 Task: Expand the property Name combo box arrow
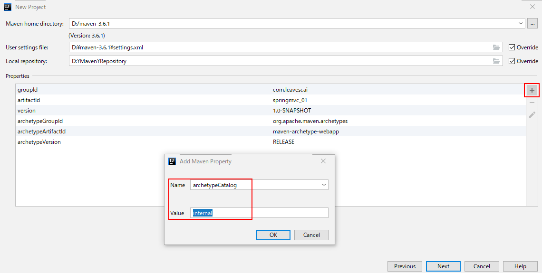point(324,185)
